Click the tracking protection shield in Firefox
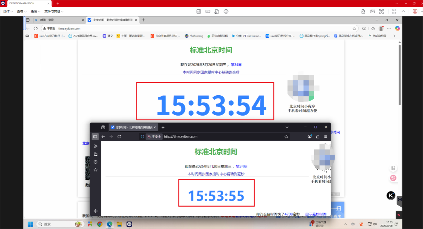Image resolution: width=423 pixels, height=229 pixels. coord(142,136)
